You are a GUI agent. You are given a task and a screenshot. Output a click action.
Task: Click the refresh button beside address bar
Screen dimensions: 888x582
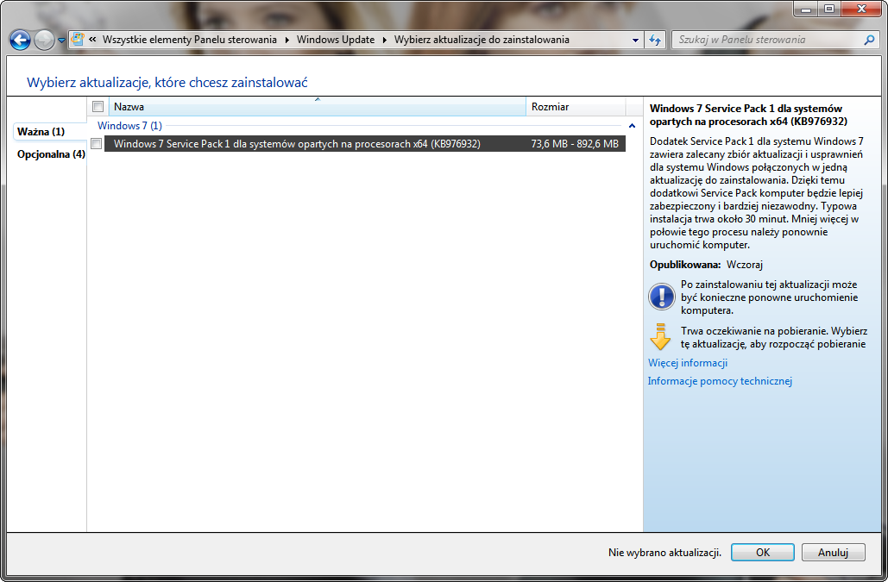click(655, 40)
